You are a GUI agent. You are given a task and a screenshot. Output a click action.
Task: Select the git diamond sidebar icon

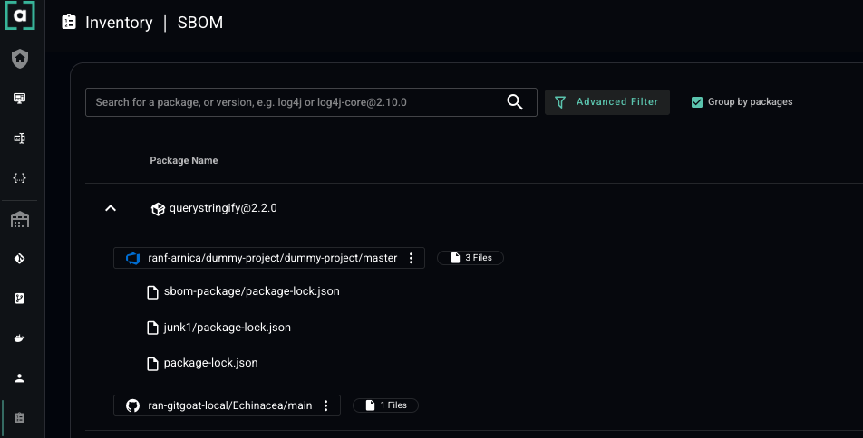(19, 258)
